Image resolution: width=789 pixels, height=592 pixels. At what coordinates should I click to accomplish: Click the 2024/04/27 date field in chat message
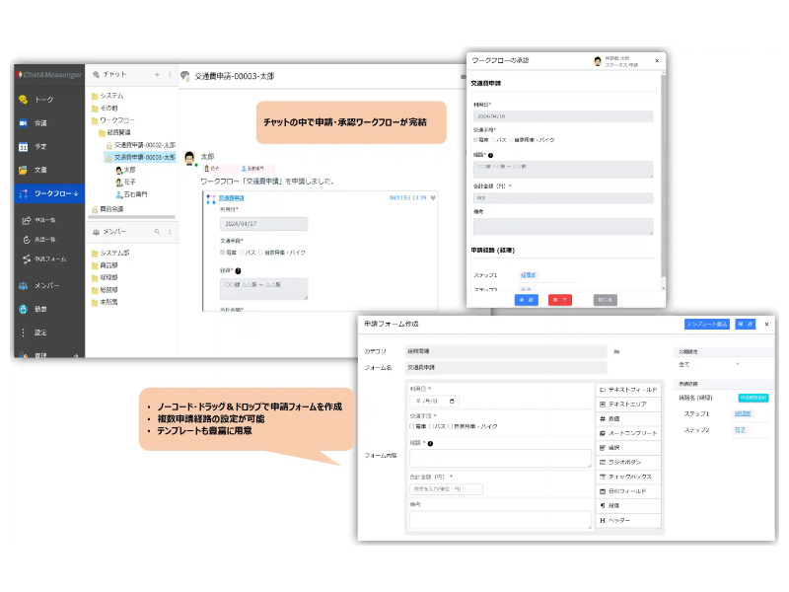coord(263,224)
